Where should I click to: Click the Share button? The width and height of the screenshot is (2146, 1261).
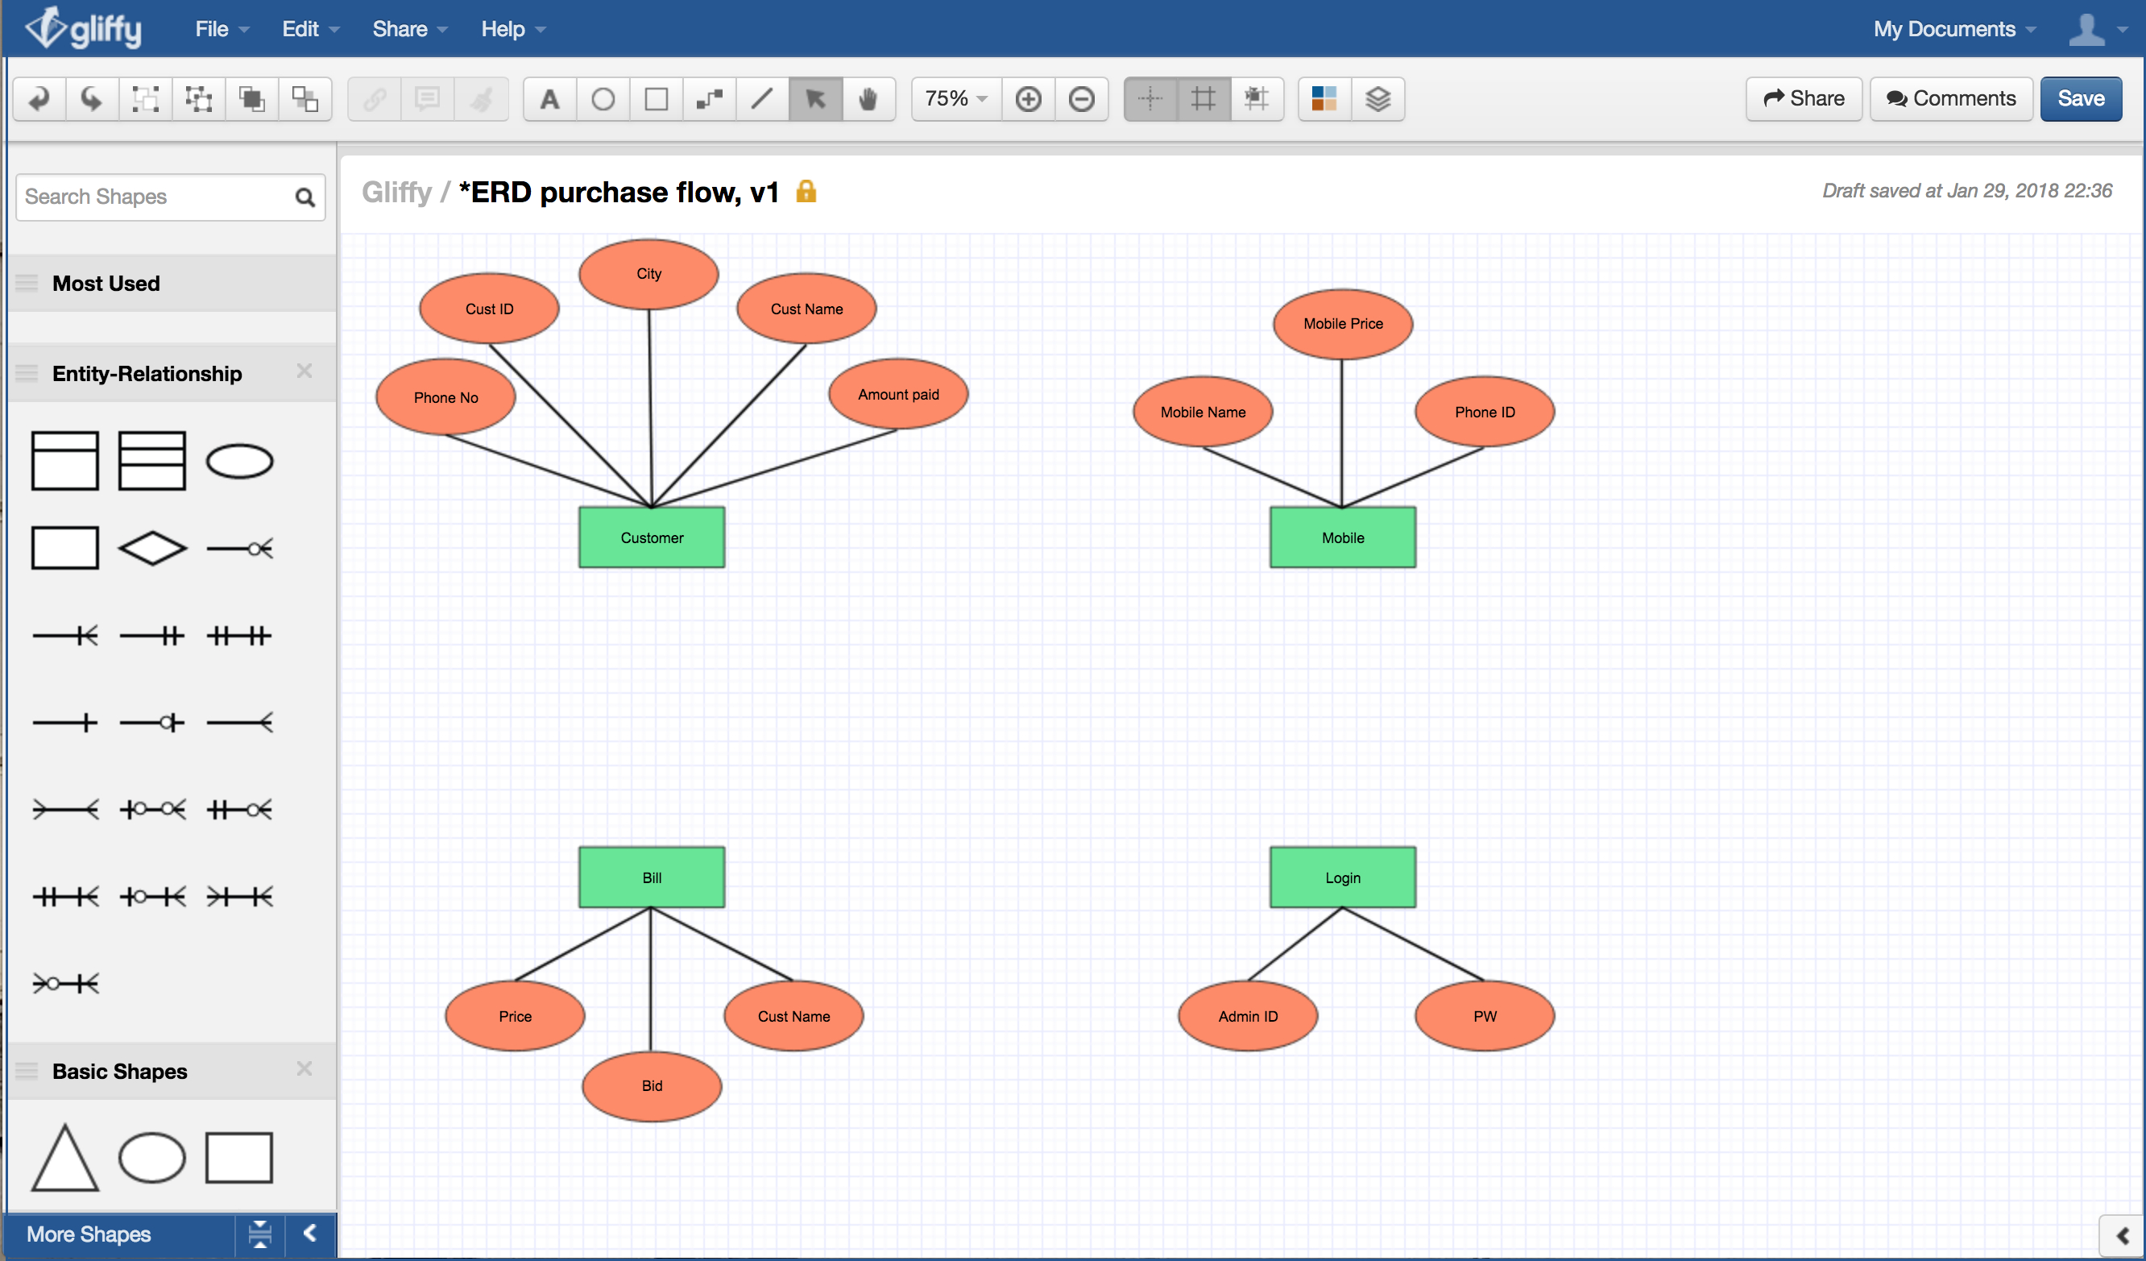click(x=1807, y=97)
